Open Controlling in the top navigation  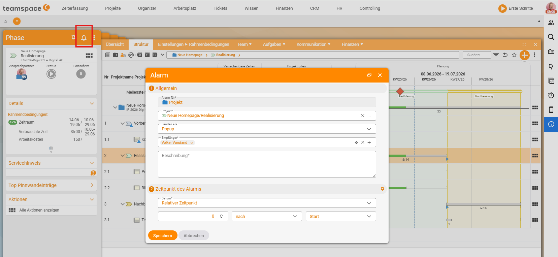point(370,8)
